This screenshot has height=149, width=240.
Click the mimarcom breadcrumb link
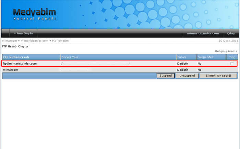pos(9,41)
